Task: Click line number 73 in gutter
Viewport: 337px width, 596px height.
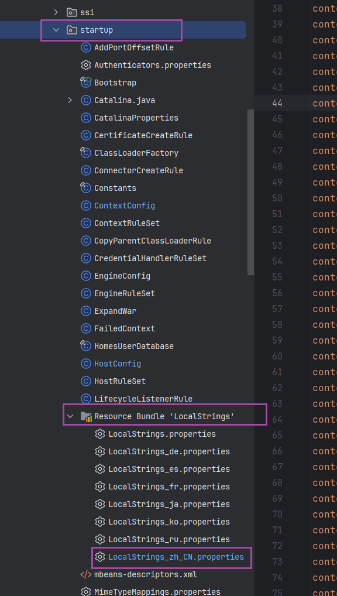Action: click(x=277, y=561)
